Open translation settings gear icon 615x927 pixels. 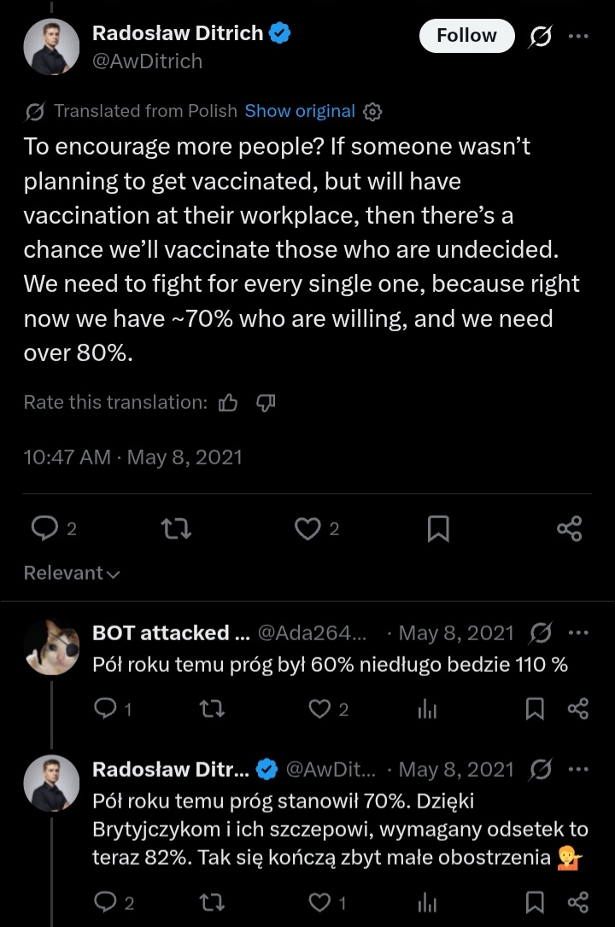pyautogui.click(x=372, y=112)
